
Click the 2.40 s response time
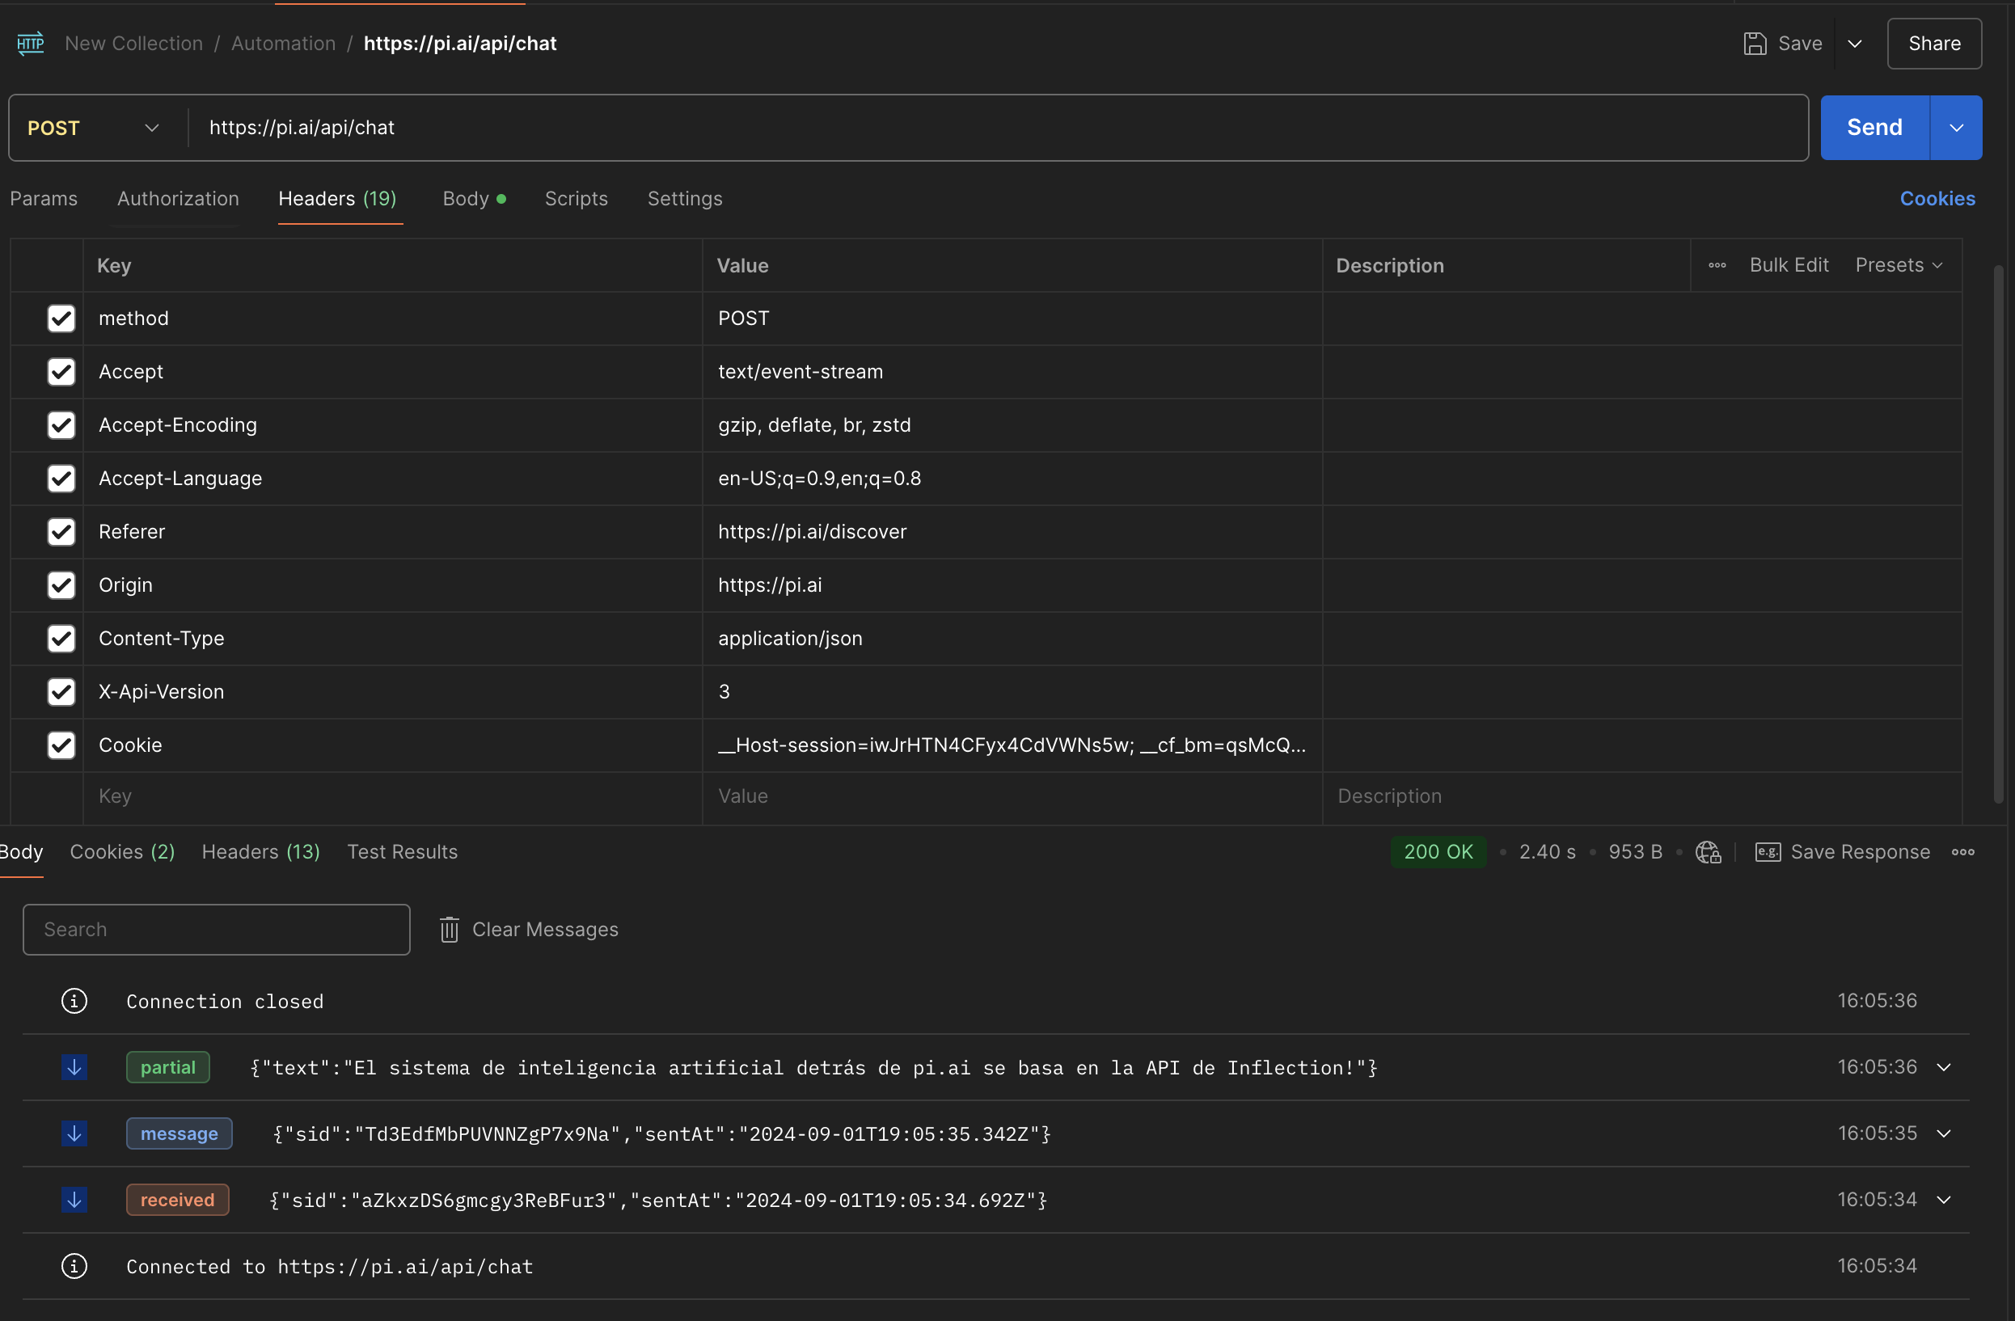click(1547, 852)
